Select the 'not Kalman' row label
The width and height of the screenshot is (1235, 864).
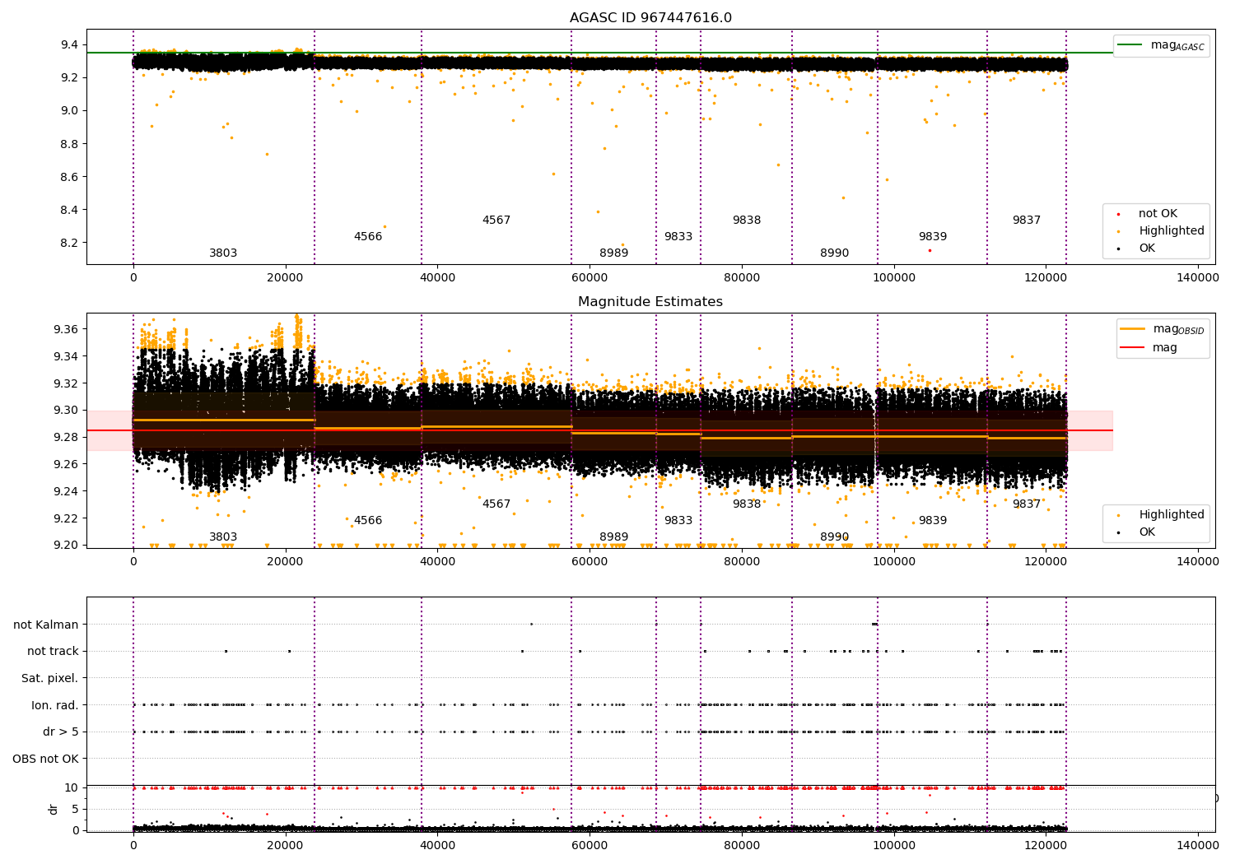tap(46, 625)
